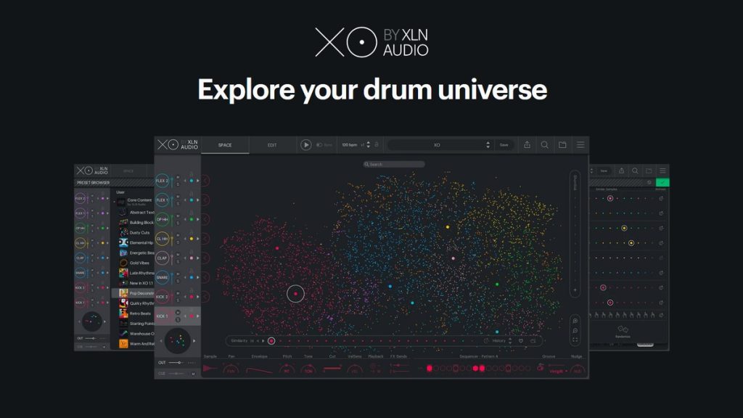Click the green highlighted sample dot in space
This screenshot has width=743, height=418.
coord(497,284)
